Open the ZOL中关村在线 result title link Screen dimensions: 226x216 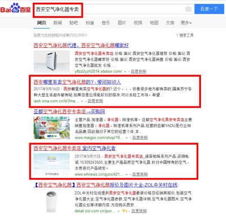106,185
